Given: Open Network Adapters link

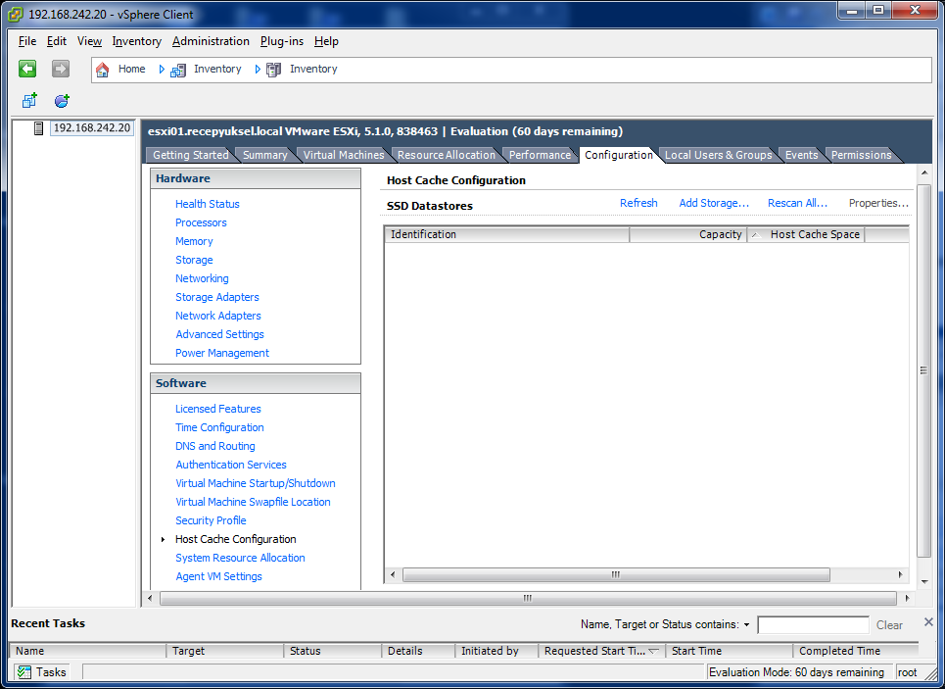Looking at the screenshot, I should point(218,317).
